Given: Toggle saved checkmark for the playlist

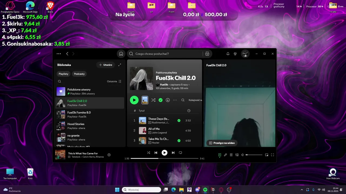Looking at the screenshot, I should point(161,100).
